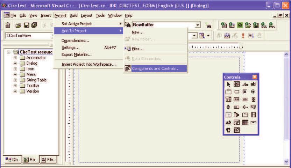
Task: Expand the Dialog folder node
Action: 15,63
